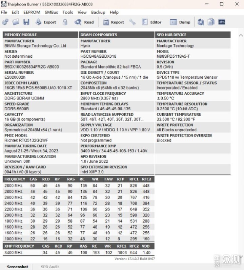This screenshot has height=270, width=244.
Task: Click XMP value '3400 MHz / 34-45-45-108-153 / 1.40V'
Action: coord(114,151)
